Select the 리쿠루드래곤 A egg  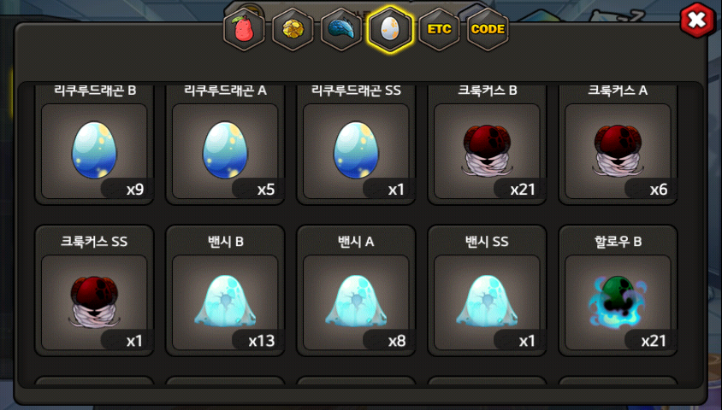tap(225, 151)
